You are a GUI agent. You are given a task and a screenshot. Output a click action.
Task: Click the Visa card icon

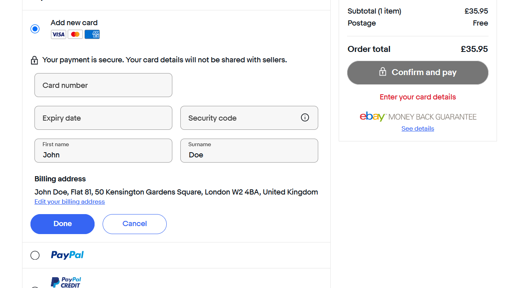[58, 34]
